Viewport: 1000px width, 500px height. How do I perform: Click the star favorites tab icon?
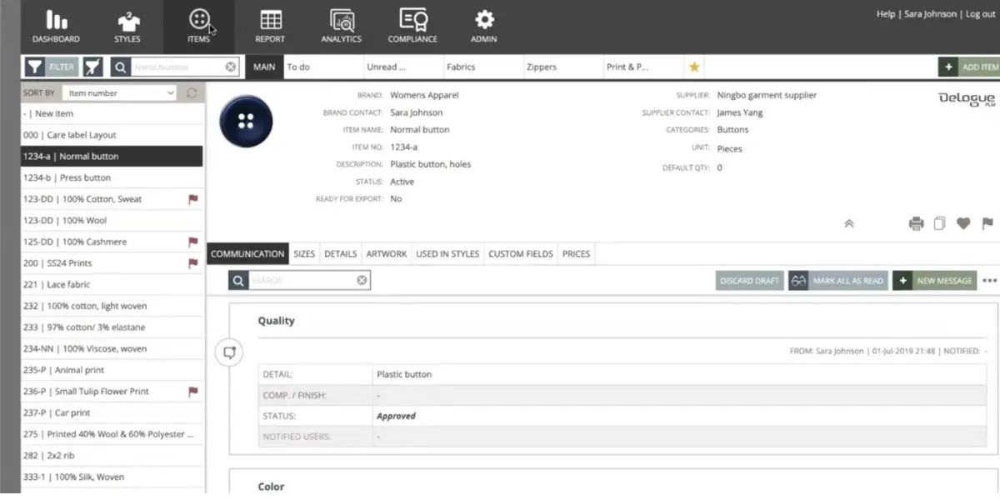694,67
